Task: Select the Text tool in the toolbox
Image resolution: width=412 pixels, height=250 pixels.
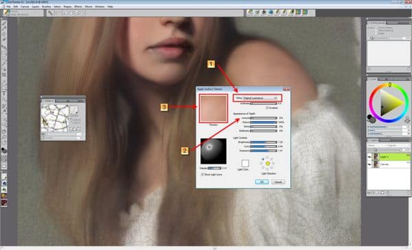Action: (x=4, y=93)
